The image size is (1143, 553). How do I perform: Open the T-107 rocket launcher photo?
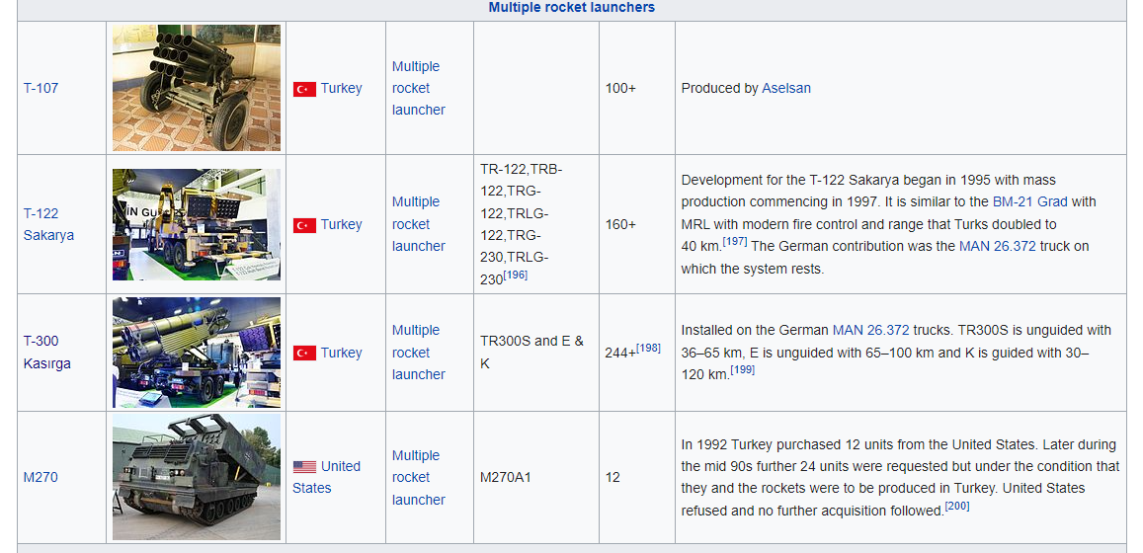click(x=197, y=88)
